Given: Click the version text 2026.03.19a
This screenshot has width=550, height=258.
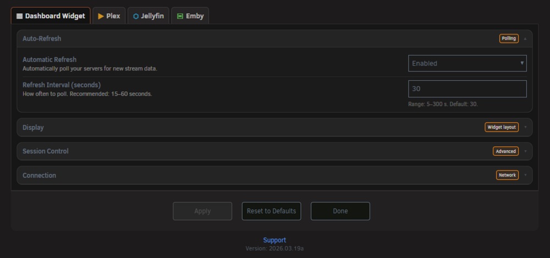Looking at the screenshot, I should [x=274, y=248].
